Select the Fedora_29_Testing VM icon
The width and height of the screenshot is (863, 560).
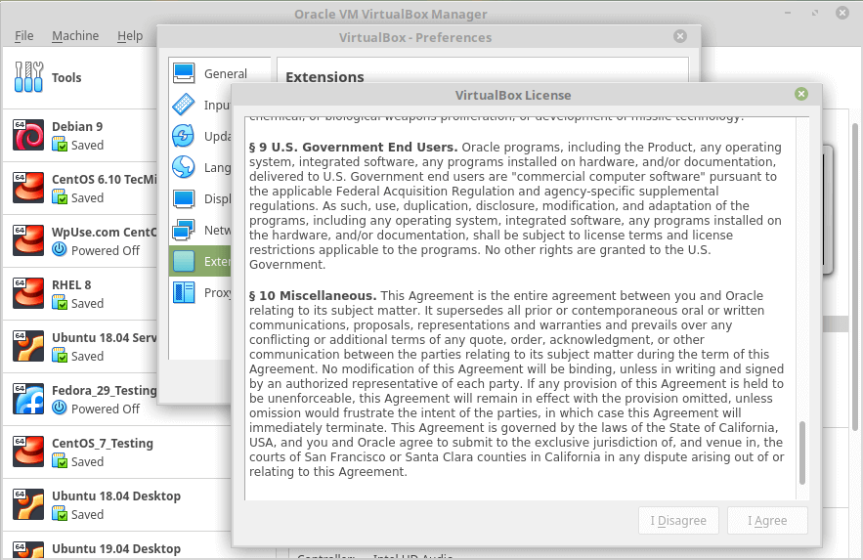click(28, 399)
